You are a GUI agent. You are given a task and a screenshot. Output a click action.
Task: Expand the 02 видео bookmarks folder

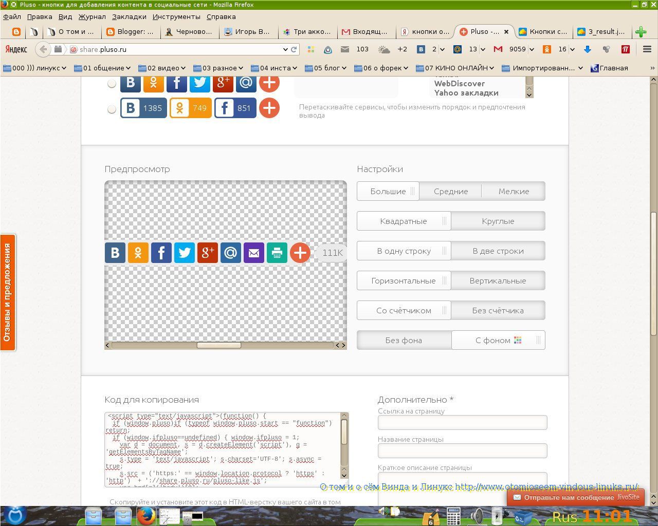[162, 68]
